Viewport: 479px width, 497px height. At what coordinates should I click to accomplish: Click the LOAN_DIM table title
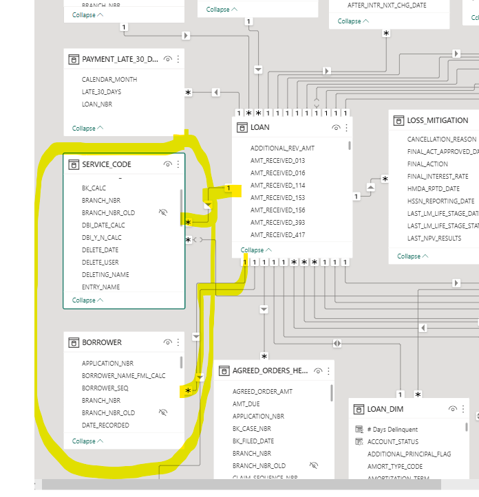[x=385, y=409]
